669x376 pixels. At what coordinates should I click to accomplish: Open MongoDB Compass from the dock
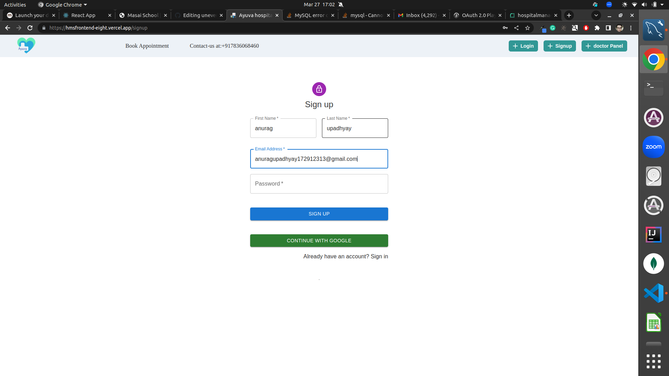coord(653,264)
